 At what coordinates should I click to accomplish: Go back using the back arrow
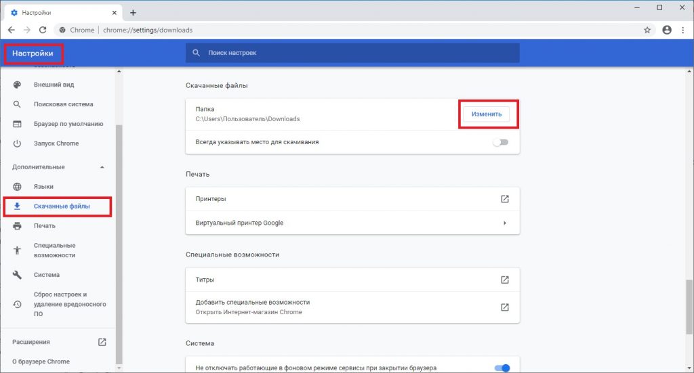[x=12, y=30]
